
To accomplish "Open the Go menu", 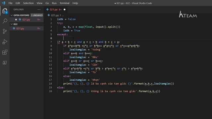I will coord(47,3).
